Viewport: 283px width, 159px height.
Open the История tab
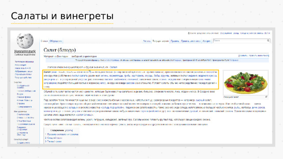coord(207,41)
